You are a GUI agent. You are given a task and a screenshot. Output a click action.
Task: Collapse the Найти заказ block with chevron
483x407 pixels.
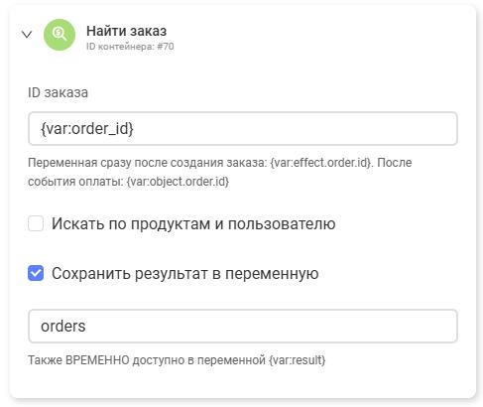click(27, 34)
